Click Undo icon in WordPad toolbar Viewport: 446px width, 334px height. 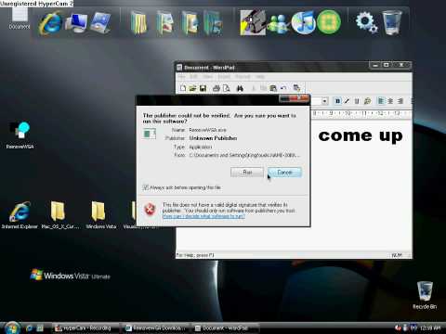(283, 88)
